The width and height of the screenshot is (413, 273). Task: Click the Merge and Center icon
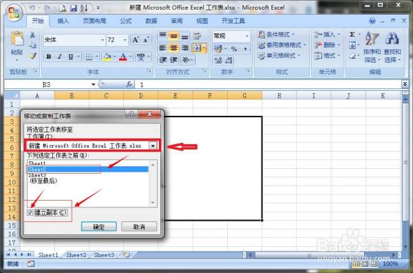click(x=198, y=48)
